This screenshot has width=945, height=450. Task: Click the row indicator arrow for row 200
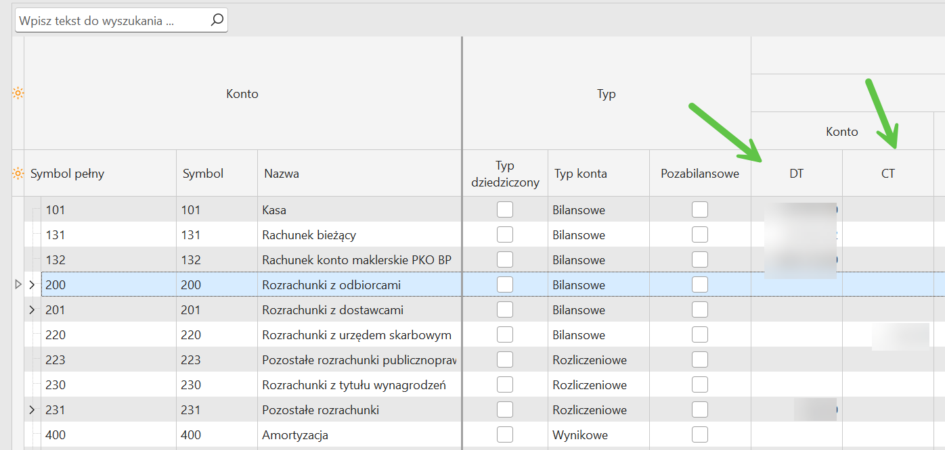pyautogui.click(x=18, y=285)
